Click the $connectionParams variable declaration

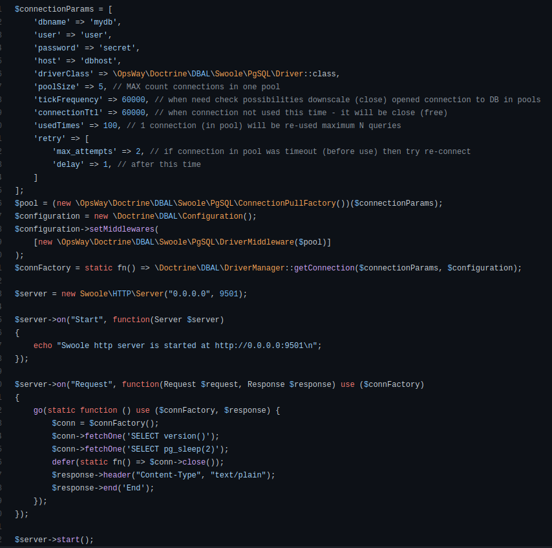point(54,9)
